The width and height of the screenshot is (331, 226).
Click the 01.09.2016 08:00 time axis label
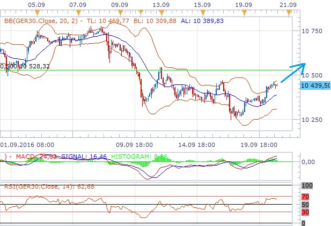pyautogui.click(x=27, y=144)
